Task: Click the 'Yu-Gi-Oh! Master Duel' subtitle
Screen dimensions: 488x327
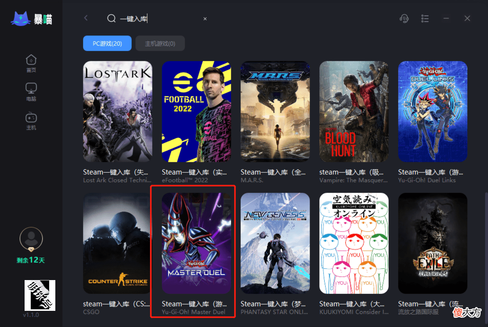Action: coord(194,312)
